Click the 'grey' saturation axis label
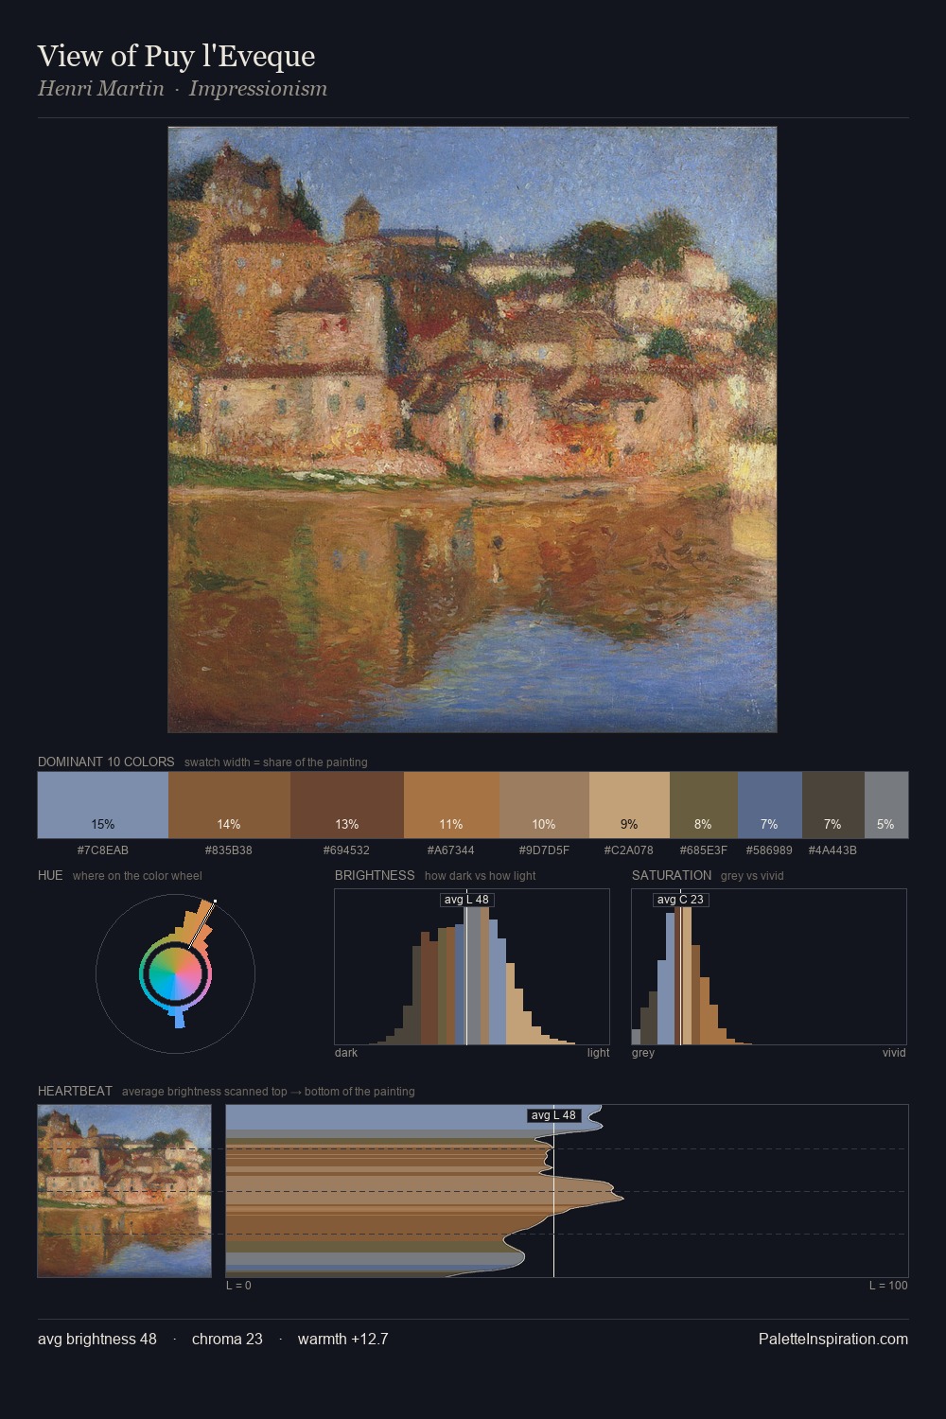This screenshot has height=1419, width=946. tap(643, 1053)
